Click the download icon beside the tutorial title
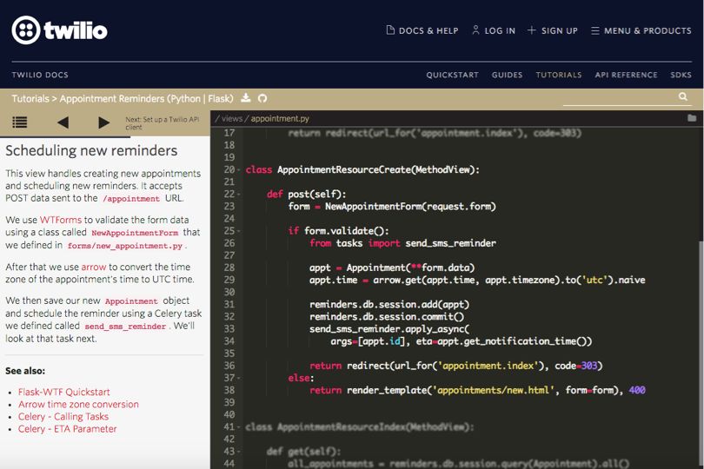 tap(246, 99)
